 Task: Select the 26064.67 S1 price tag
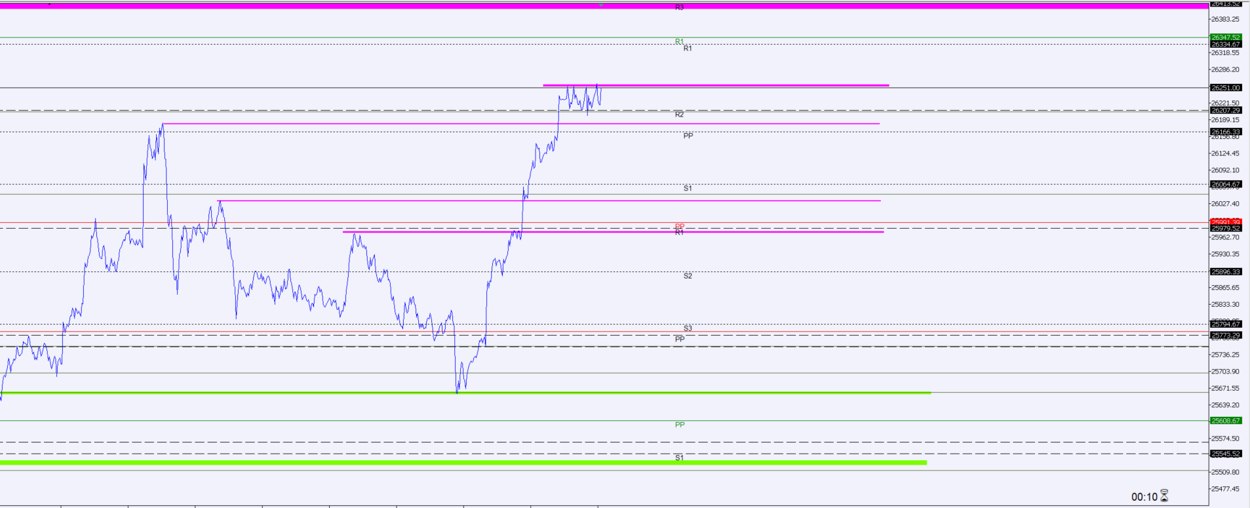(x=1226, y=184)
